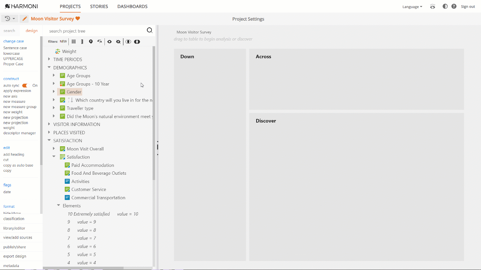481x270 pixels.
Task: Collapse the Elements node
Action: [x=59, y=205]
